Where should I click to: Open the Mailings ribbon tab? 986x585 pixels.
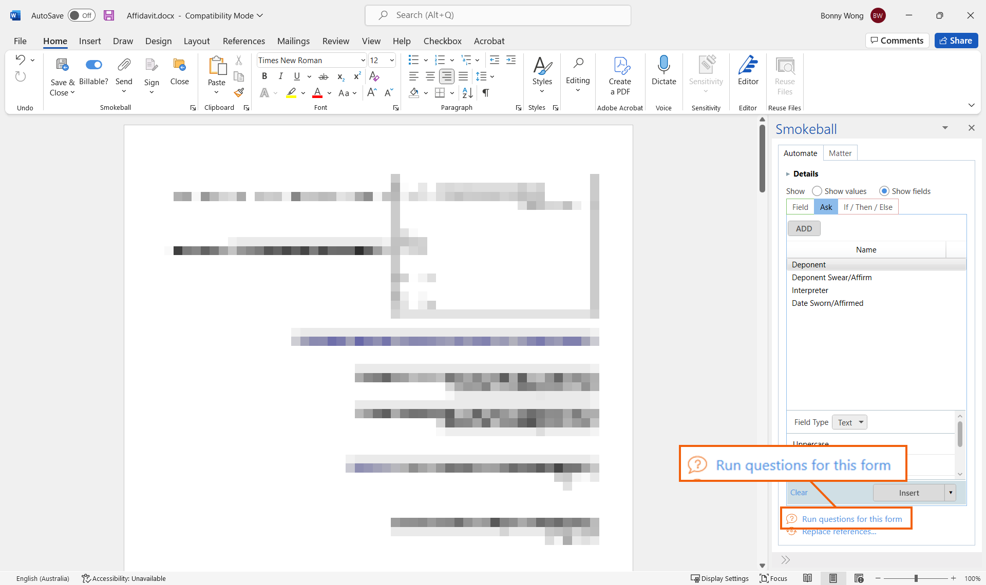click(293, 41)
